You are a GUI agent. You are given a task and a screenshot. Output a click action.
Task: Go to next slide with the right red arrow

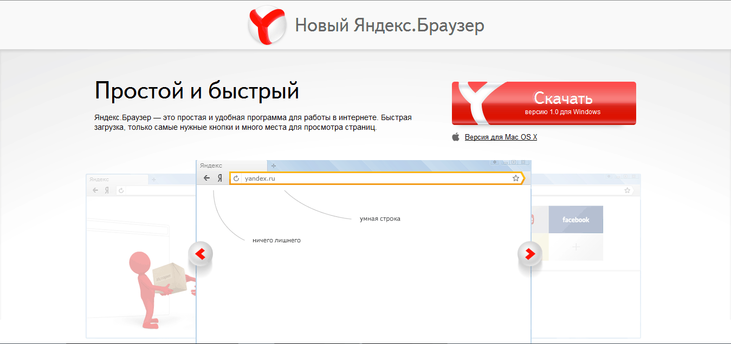click(530, 253)
